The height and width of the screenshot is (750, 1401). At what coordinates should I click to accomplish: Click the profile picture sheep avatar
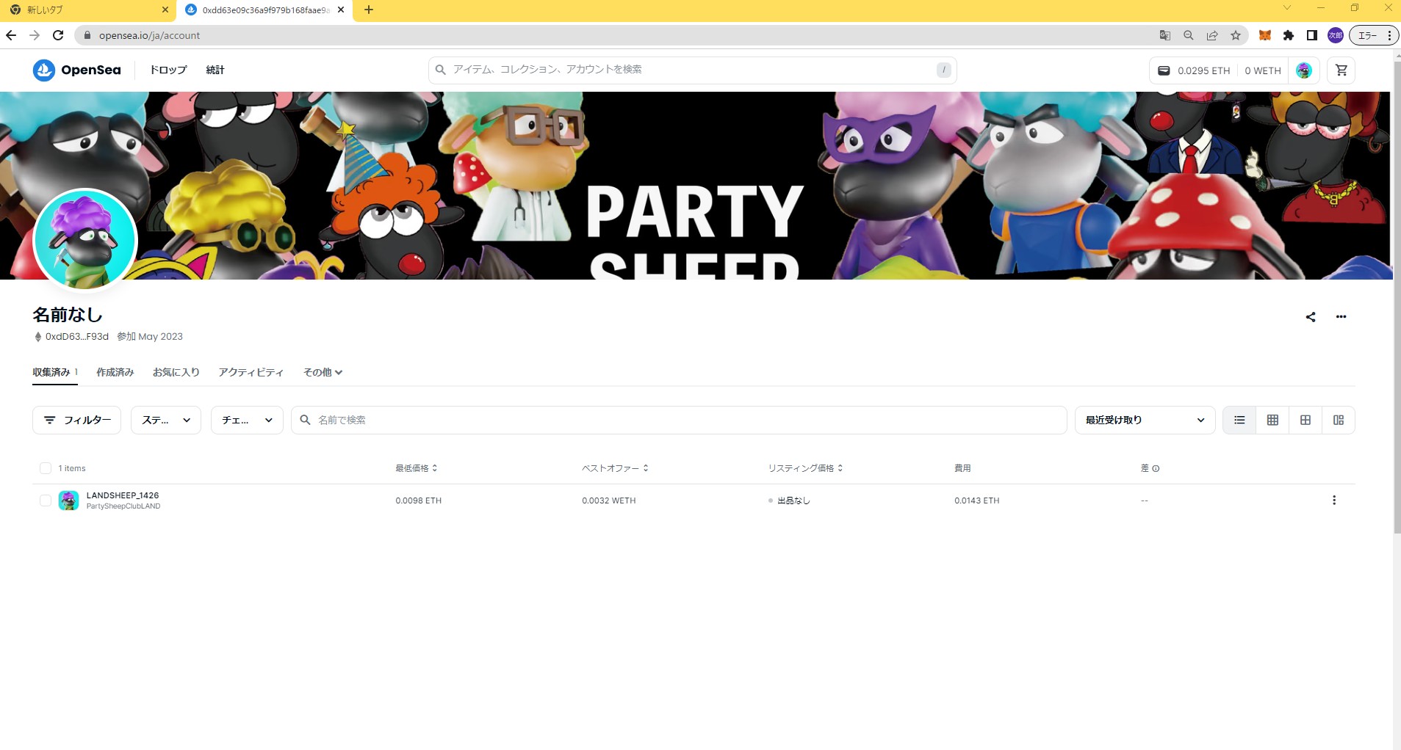click(x=85, y=239)
